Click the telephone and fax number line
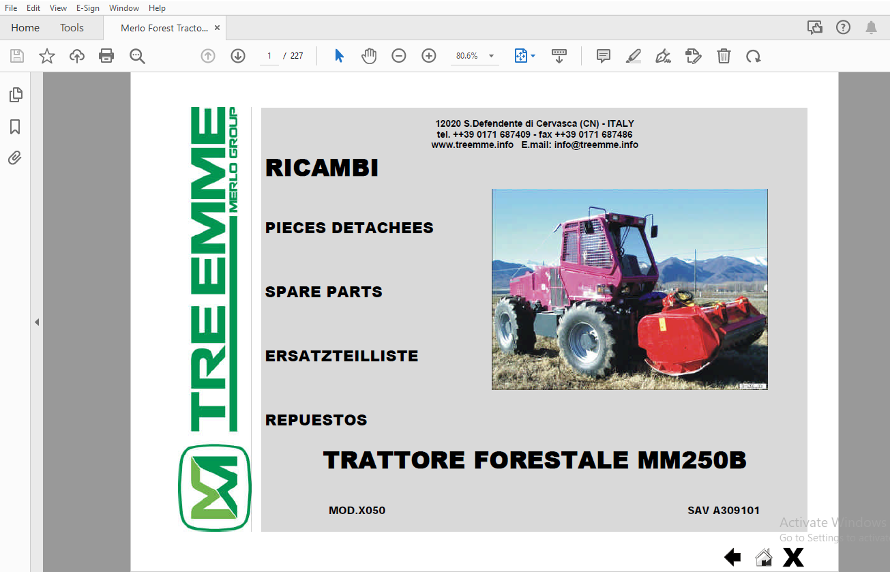 click(535, 135)
